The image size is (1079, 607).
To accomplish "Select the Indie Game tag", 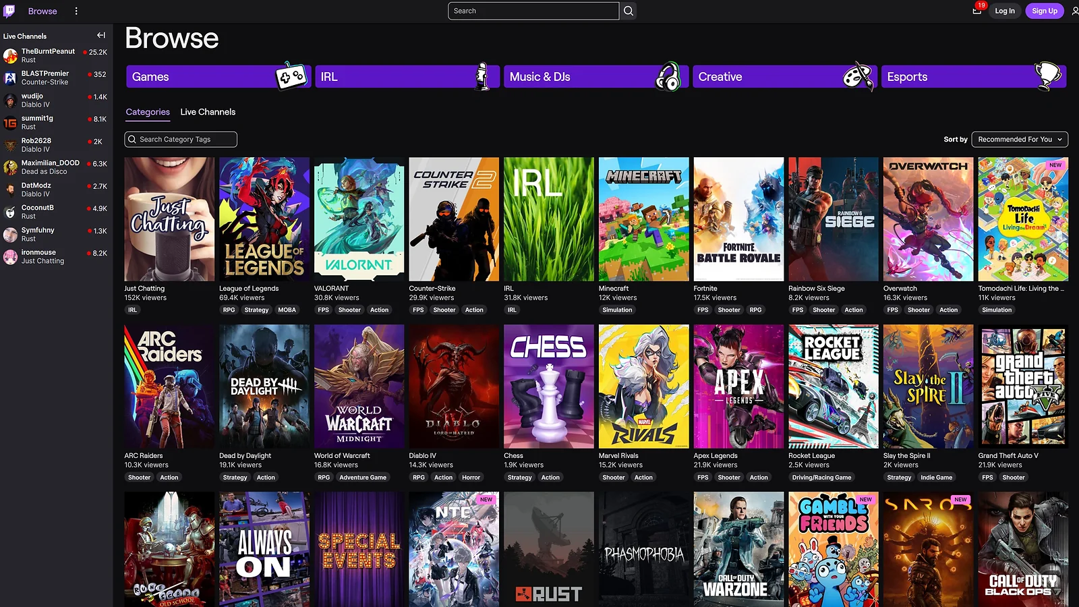I will [936, 478].
